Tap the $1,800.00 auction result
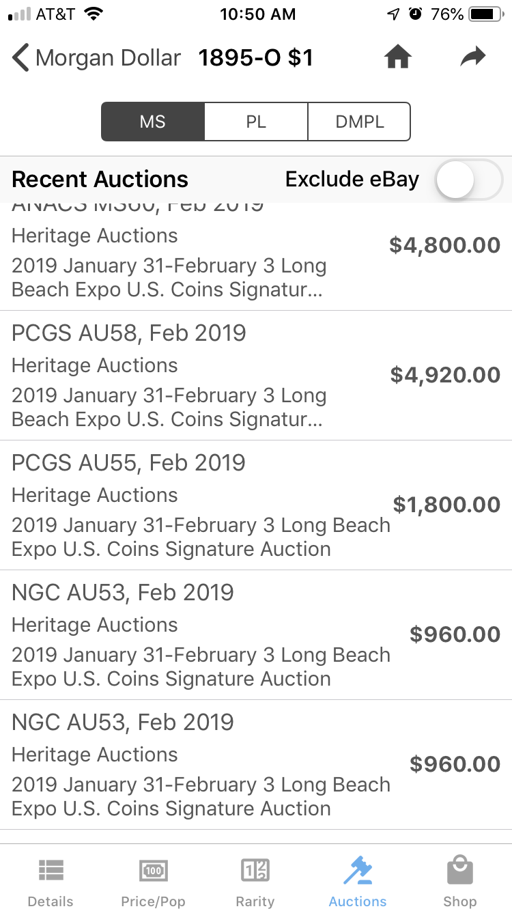The image size is (512, 911). (x=446, y=505)
